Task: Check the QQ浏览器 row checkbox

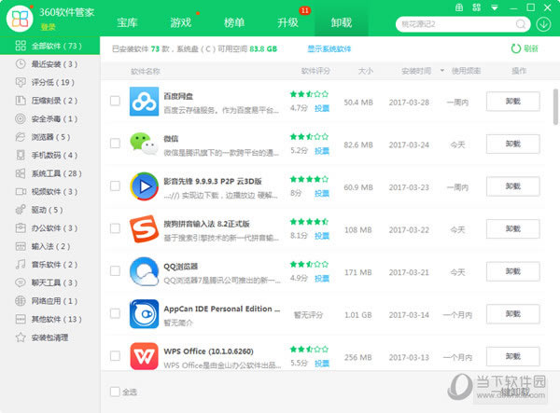Action: pyautogui.click(x=115, y=270)
